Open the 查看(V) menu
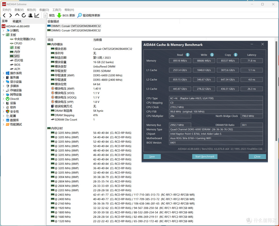Screen dimensions: 279x226 [19, 10]
